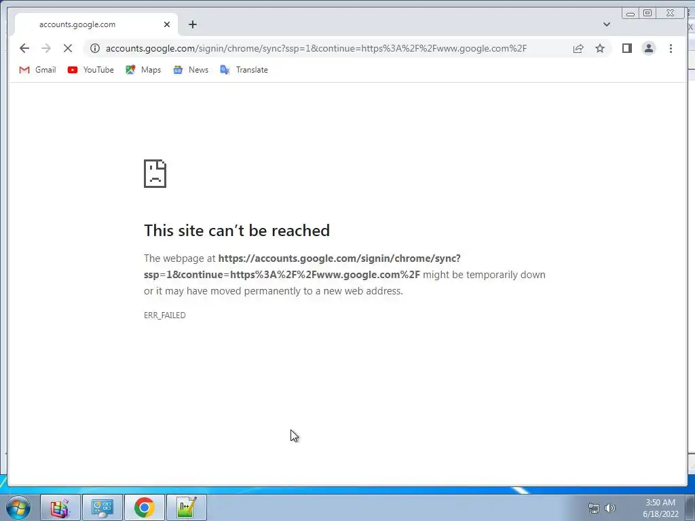This screenshot has width=695, height=521.
Task: Open the Chrome profile avatar
Action: 648,48
